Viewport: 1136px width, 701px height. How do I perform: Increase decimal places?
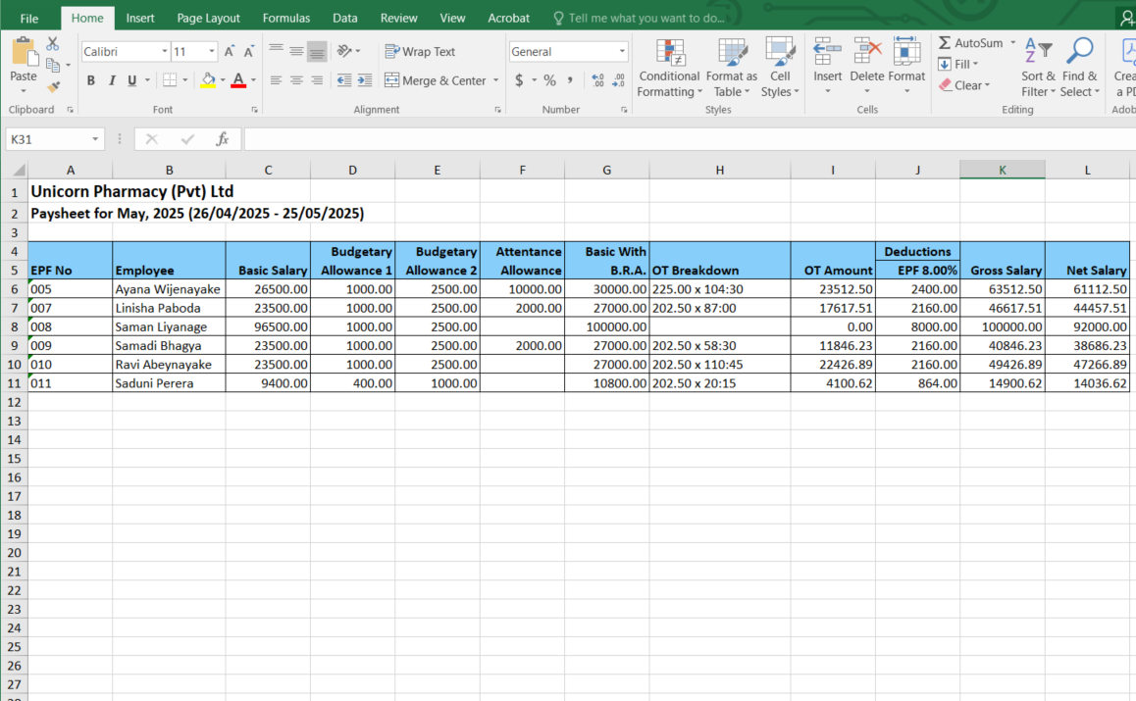pyautogui.click(x=597, y=80)
